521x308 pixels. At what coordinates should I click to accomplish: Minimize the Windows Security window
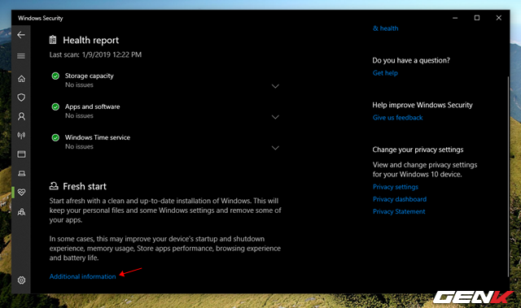pyautogui.click(x=455, y=18)
